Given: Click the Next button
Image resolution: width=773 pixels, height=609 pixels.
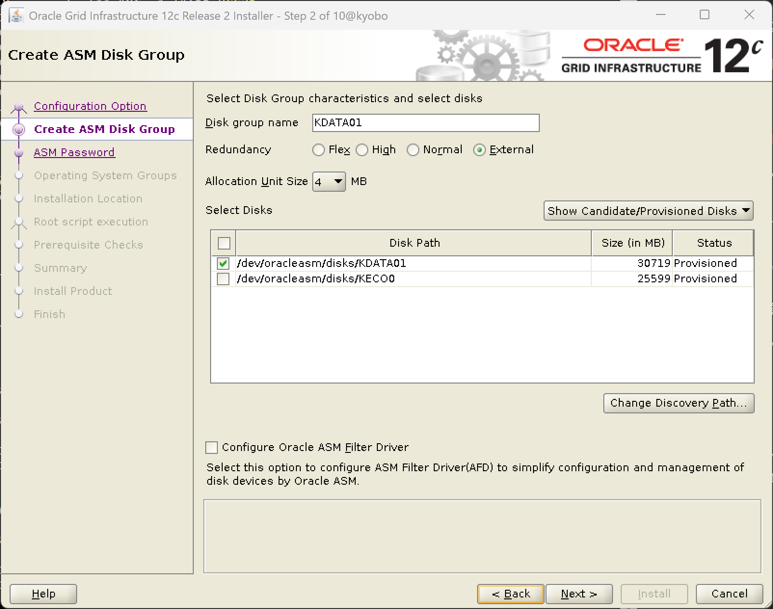Looking at the screenshot, I should pos(579,594).
